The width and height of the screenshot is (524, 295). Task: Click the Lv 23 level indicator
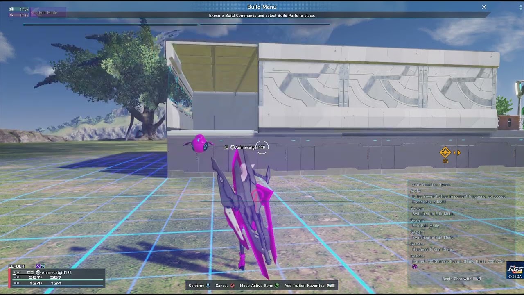pos(24,272)
